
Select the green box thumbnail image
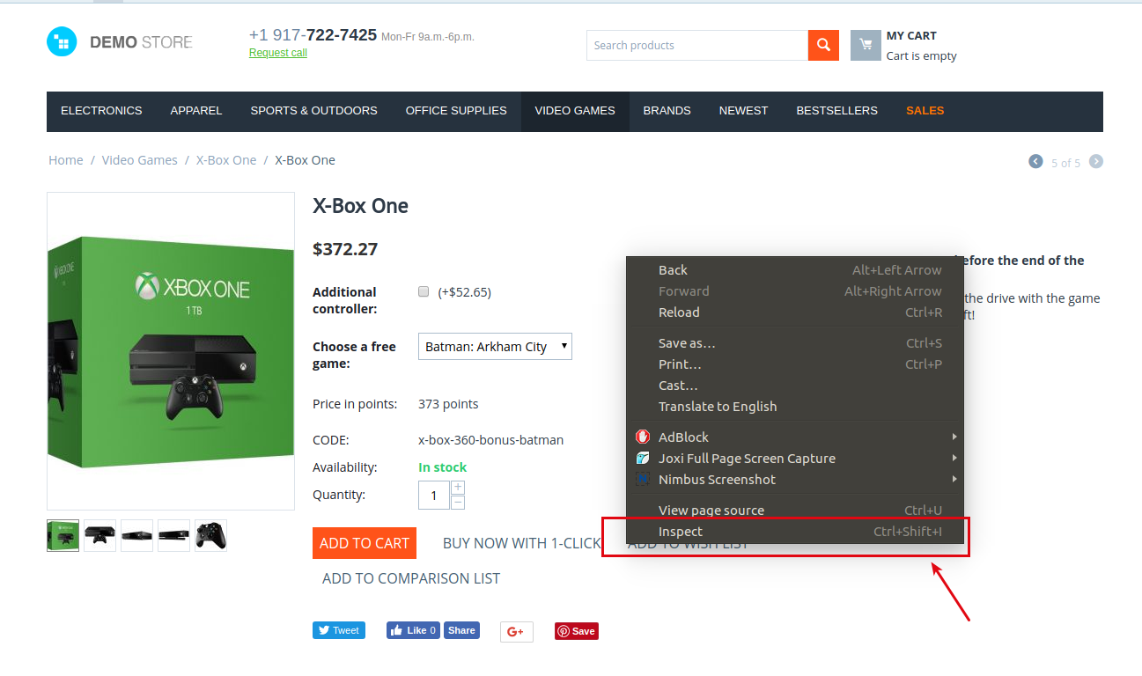tap(63, 536)
